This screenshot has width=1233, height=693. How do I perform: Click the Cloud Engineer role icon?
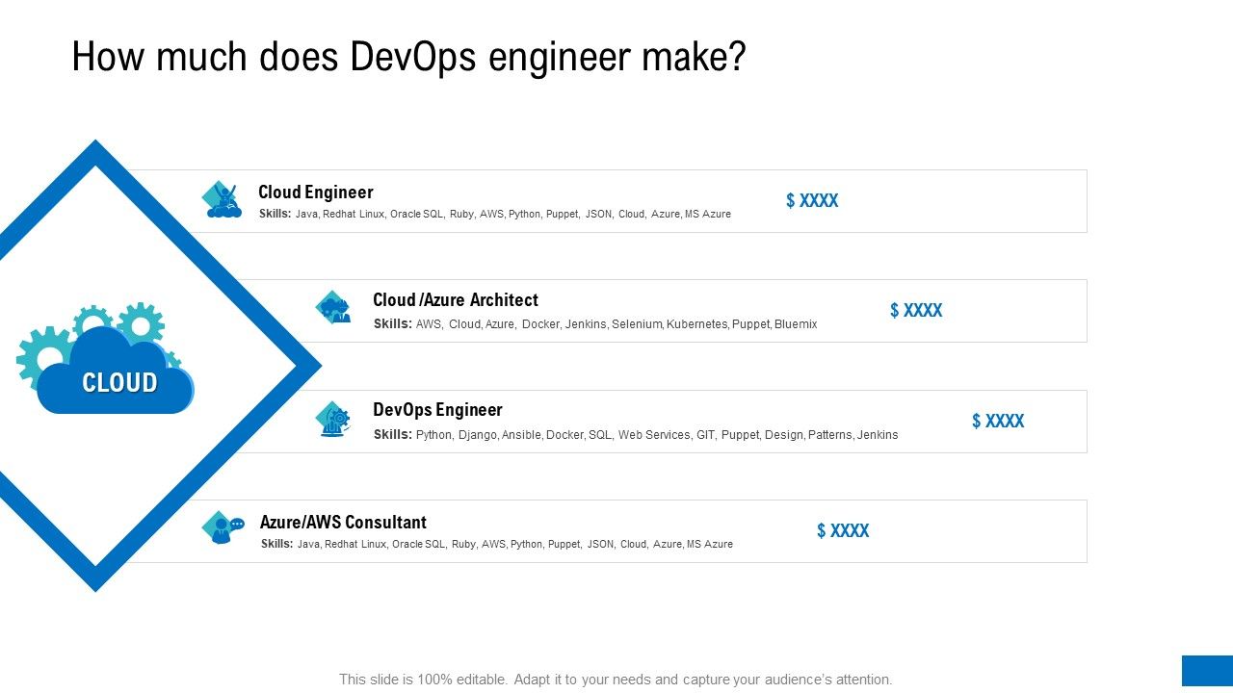[x=223, y=199]
